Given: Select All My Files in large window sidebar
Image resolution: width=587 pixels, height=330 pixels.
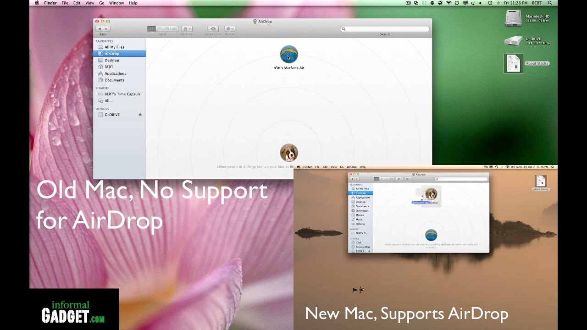Looking at the screenshot, I should pos(119,47).
